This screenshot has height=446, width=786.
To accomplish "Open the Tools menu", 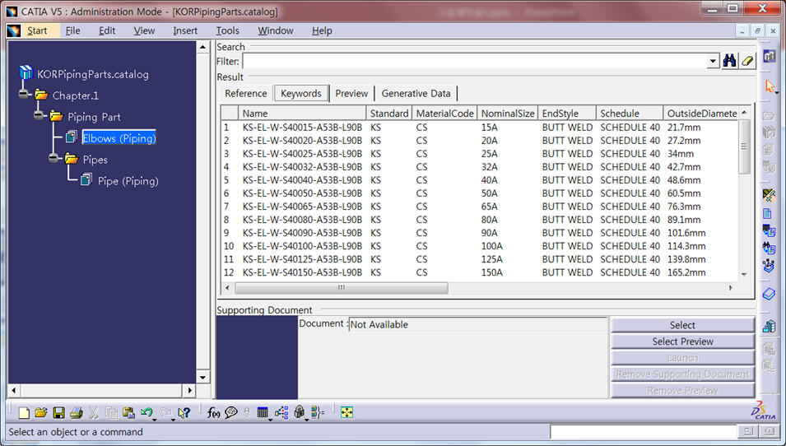I will click(227, 30).
